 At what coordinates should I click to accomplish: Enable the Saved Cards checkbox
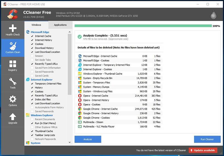coord(32,76)
